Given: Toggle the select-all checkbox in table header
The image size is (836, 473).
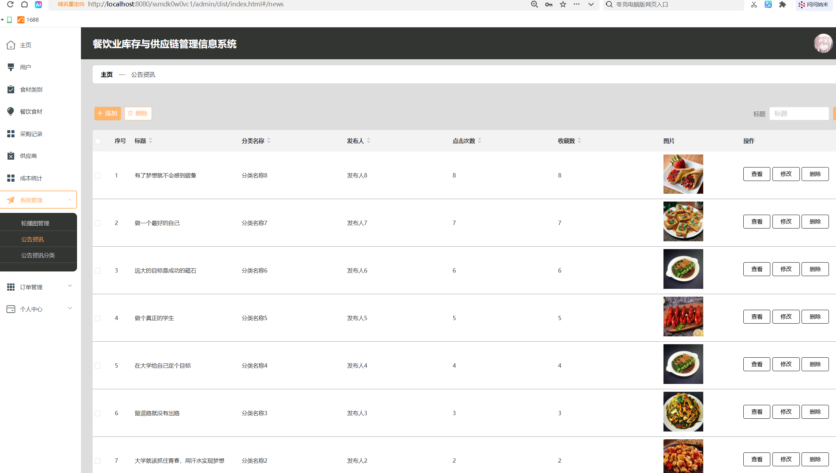Looking at the screenshot, I should pos(98,141).
